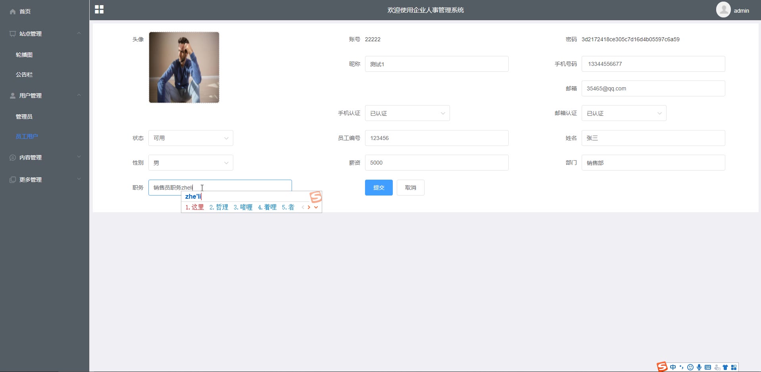Open the skin shirt icon on IME bar

725,367
